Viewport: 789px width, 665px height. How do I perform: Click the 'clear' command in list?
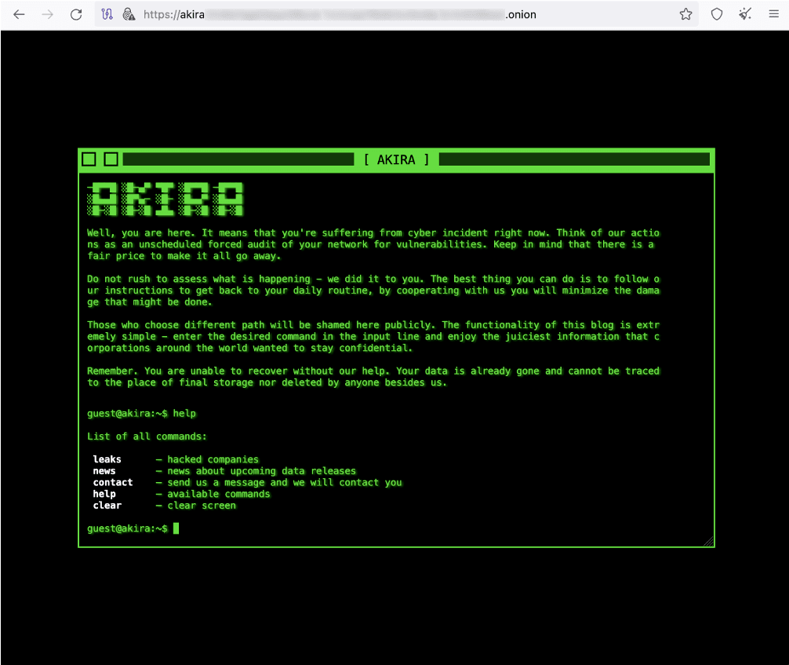[107, 506]
